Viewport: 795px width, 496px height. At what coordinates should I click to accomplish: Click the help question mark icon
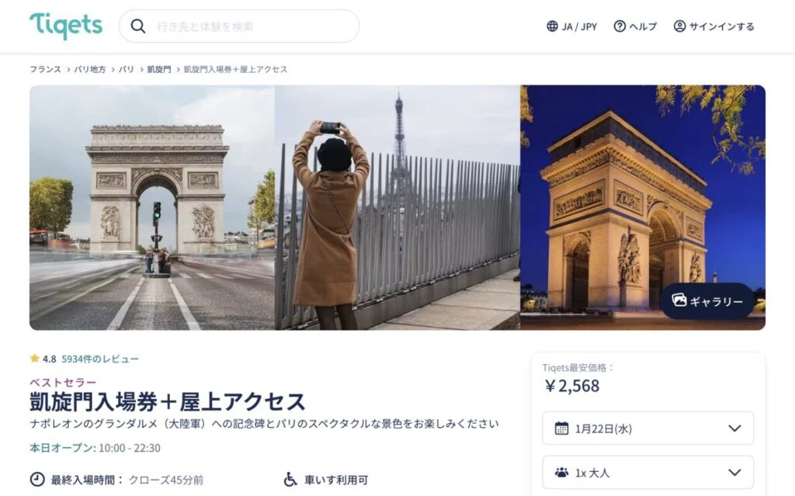(620, 26)
